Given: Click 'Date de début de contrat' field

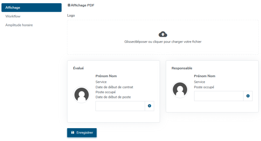Looking at the screenshot, I should [x=114, y=87].
